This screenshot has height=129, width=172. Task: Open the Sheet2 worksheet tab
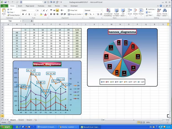[x=21, y=120]
